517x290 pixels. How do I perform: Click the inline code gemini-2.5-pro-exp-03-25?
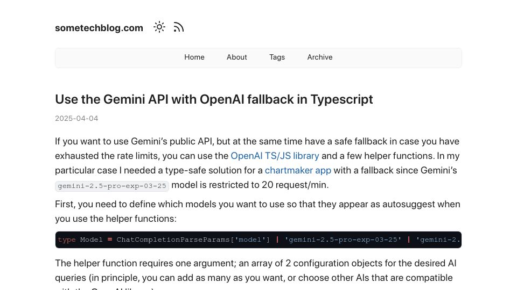click(x=112, y=186)
